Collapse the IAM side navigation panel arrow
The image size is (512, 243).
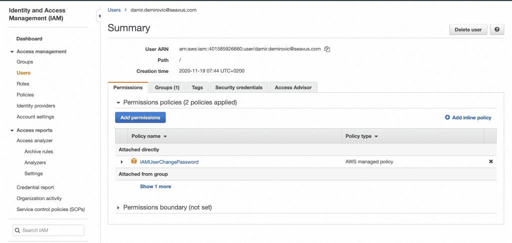(99, 16)
